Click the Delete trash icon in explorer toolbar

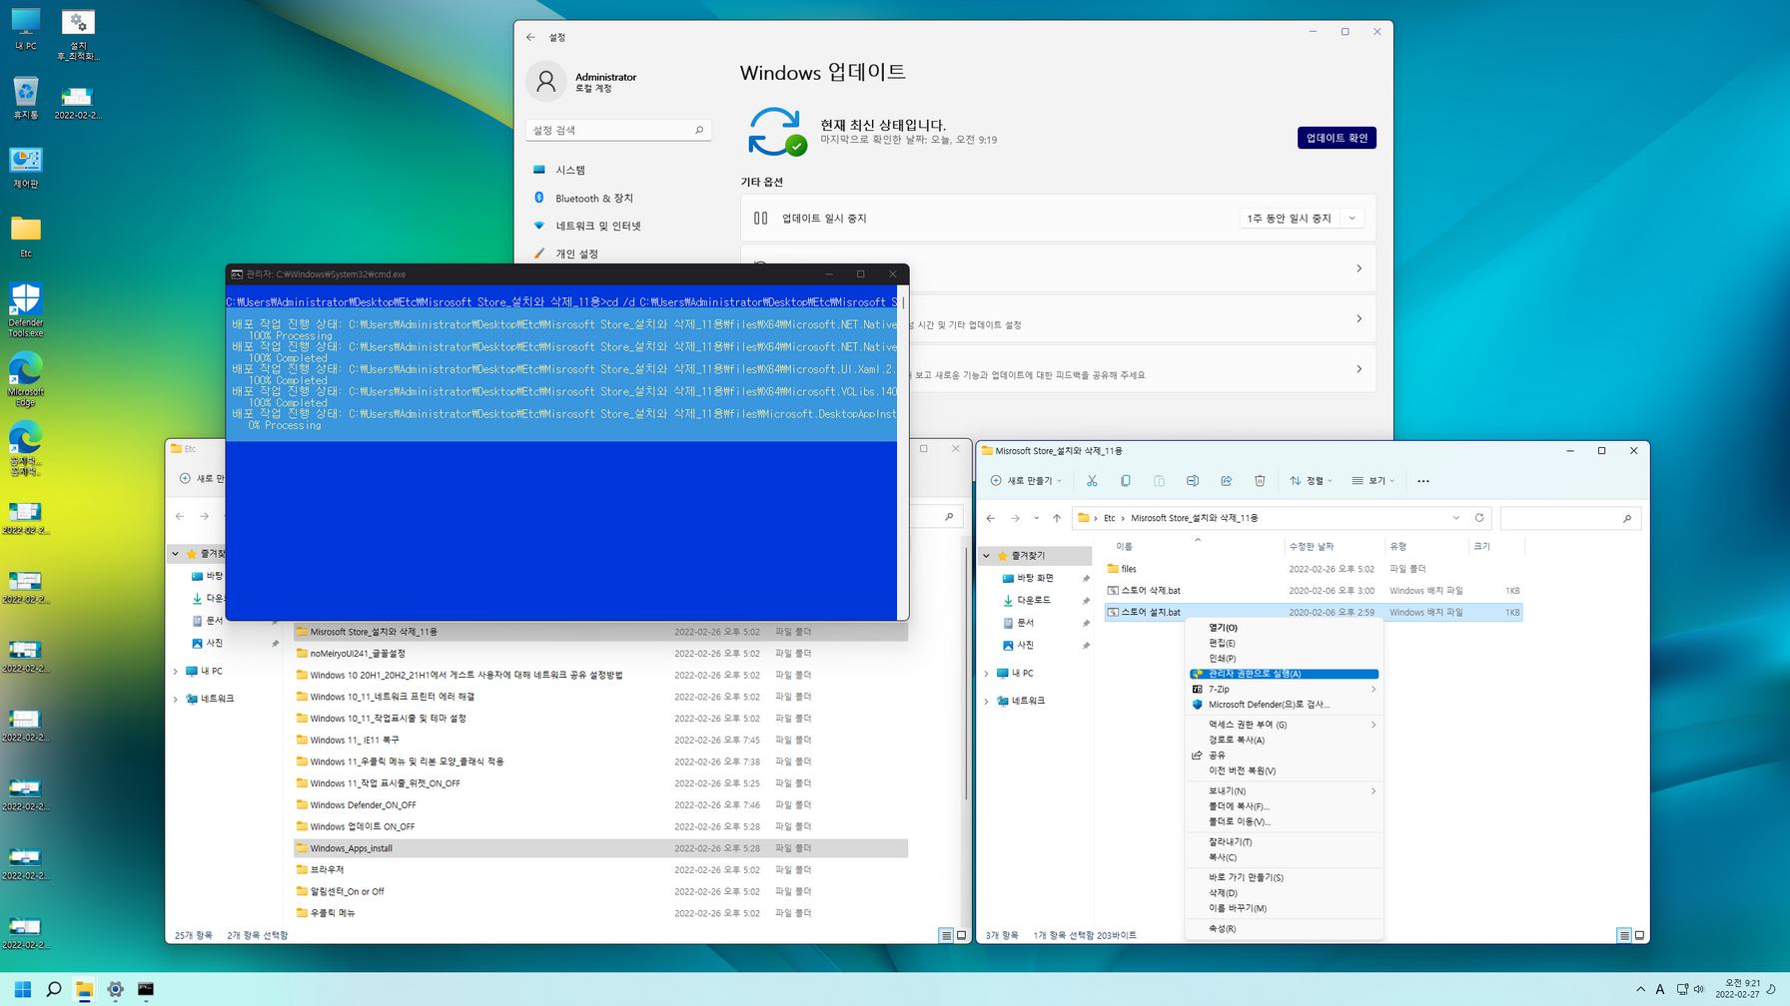coord(1260,481)
